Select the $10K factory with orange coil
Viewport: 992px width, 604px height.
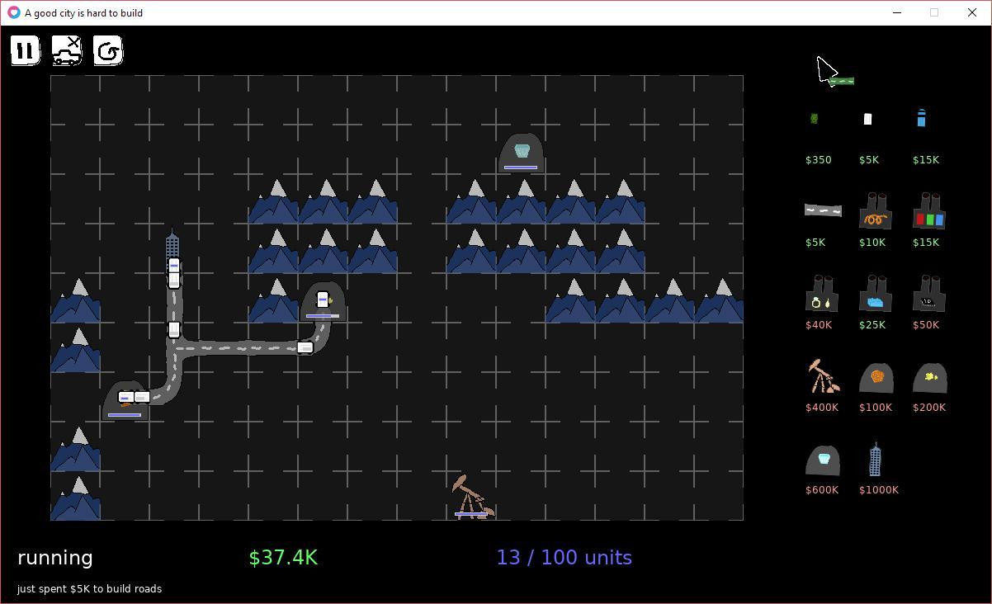pos(876,211)
